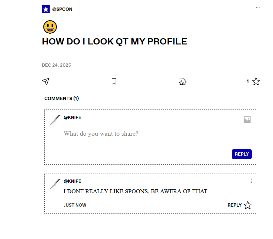Viewport: 273px width, 239px height.
Task: Click the like count number beside the star
Action: tap(248, 81)
